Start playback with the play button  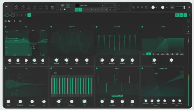pyautogui.click(x=61, y=9)
